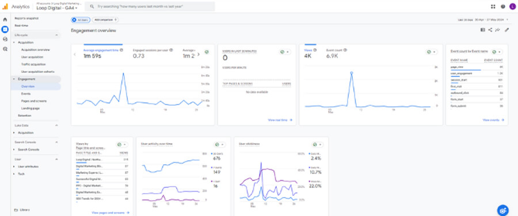The image size is (518, 216).
Task: Click the View real time link
Action: [x=280, y=120]
